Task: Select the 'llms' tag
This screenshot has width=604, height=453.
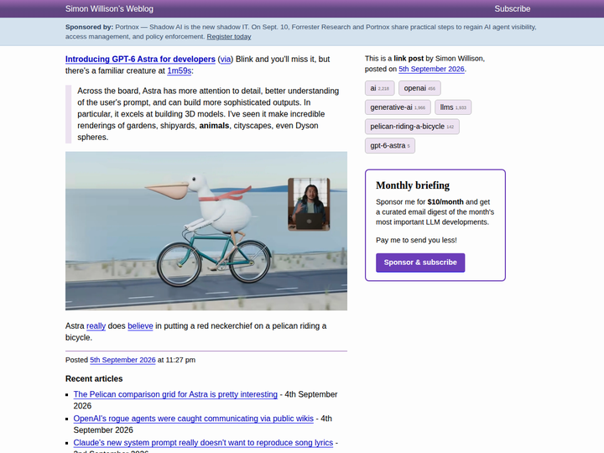Action: tap(453, 107)
